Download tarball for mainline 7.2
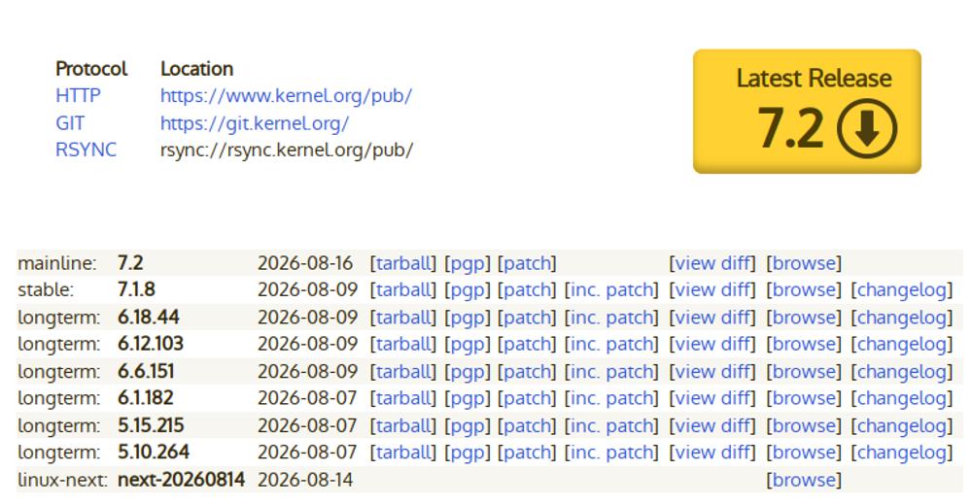This screenshot has height=504, width=972. click(x=403, y=263)
